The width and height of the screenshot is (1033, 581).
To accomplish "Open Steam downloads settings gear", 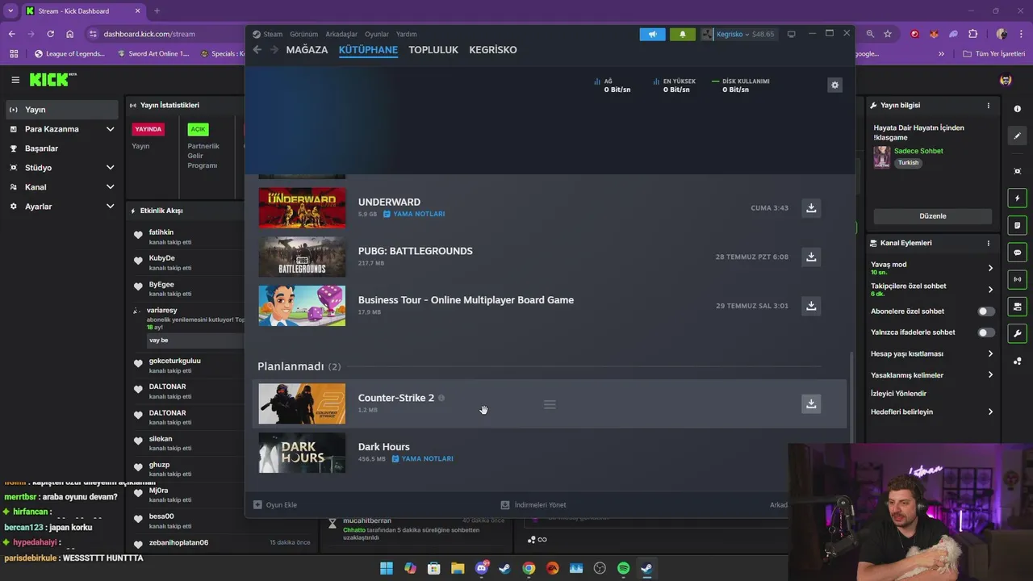I will click(834, 85).
